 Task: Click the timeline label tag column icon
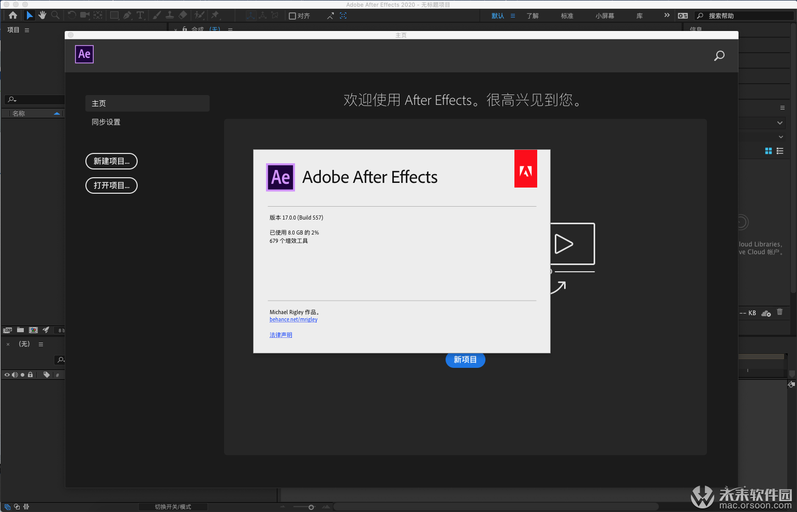click(x=47, y=375)
